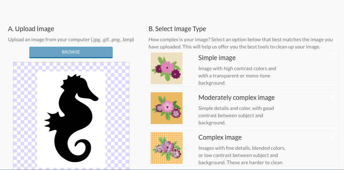Click the upload file formats instruction text
344x170 pixels.
click(71, 39)
